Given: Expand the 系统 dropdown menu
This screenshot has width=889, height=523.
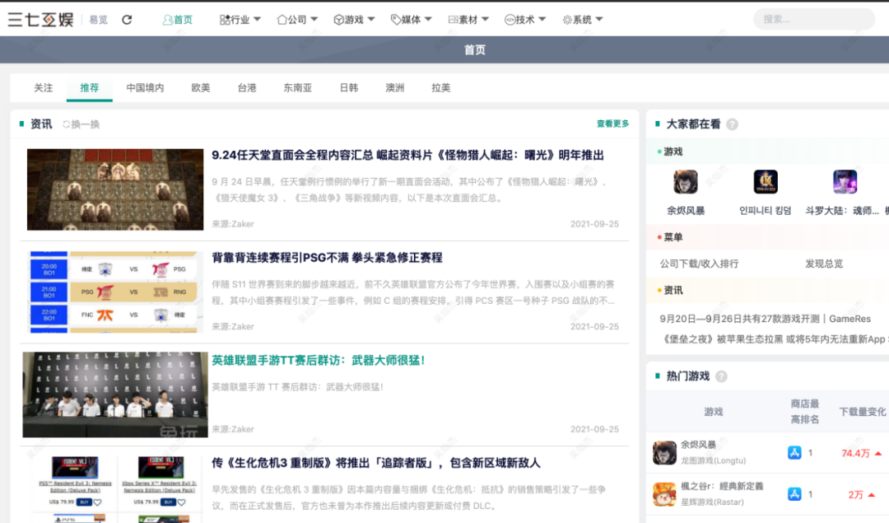Looking at the screenshot, I should coord(582,19).
